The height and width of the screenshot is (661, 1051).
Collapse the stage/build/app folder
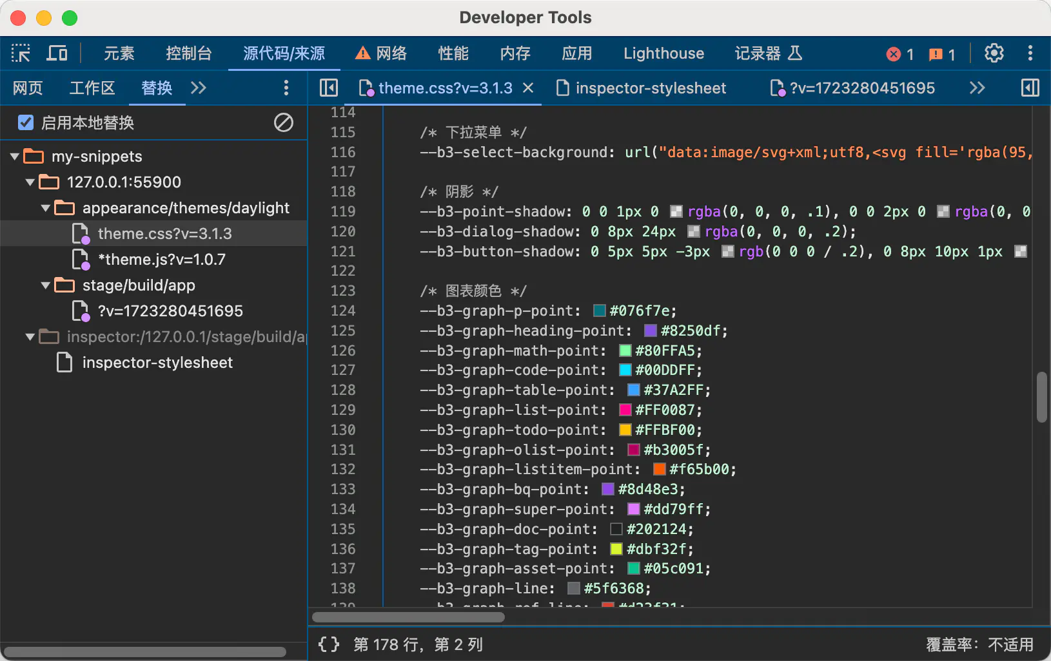pos(46,285)
